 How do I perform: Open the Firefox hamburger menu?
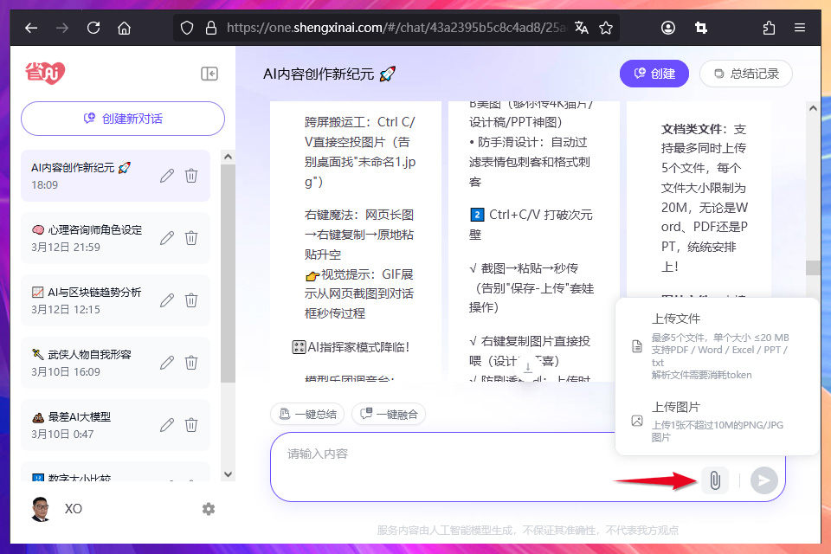pos(801,27)
